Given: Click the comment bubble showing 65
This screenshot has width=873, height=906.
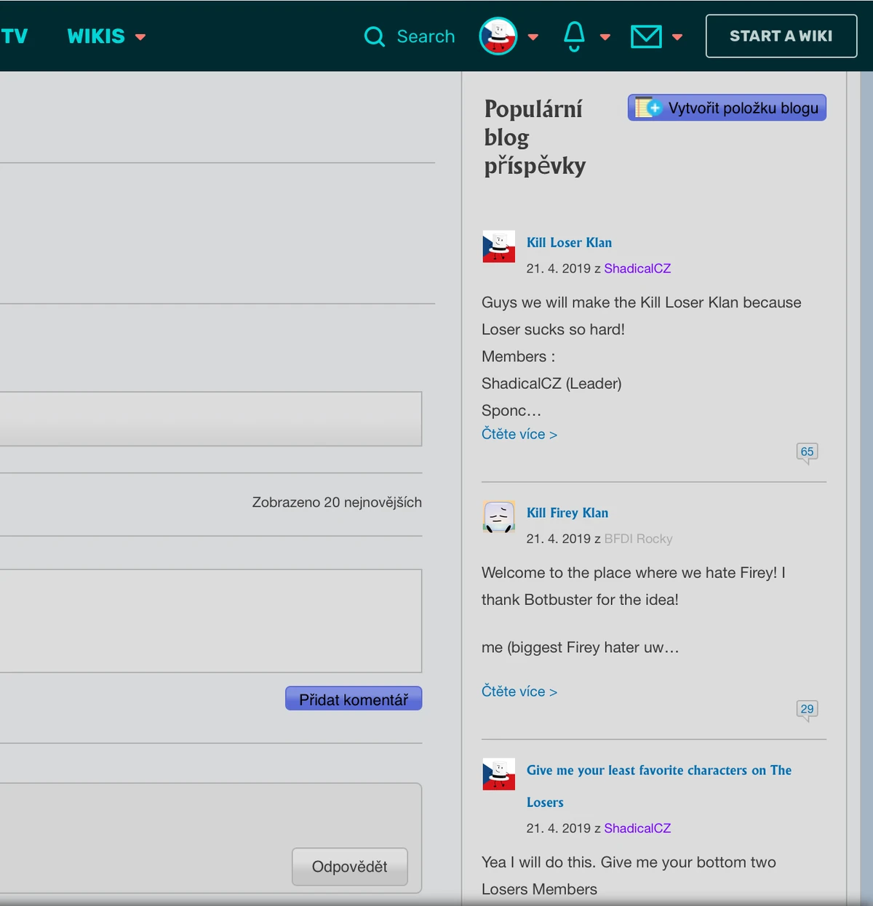Looking at the screenshot, I should pyautogui.click(x=807, y=452).
